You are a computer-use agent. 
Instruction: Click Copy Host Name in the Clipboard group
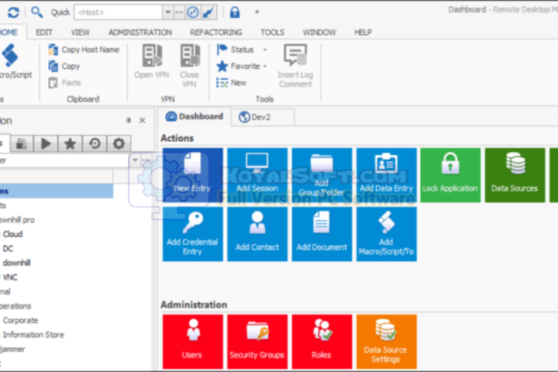(x=84, y=50)
